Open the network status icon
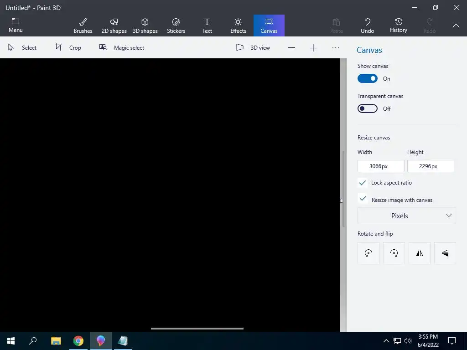 point(397,341)
